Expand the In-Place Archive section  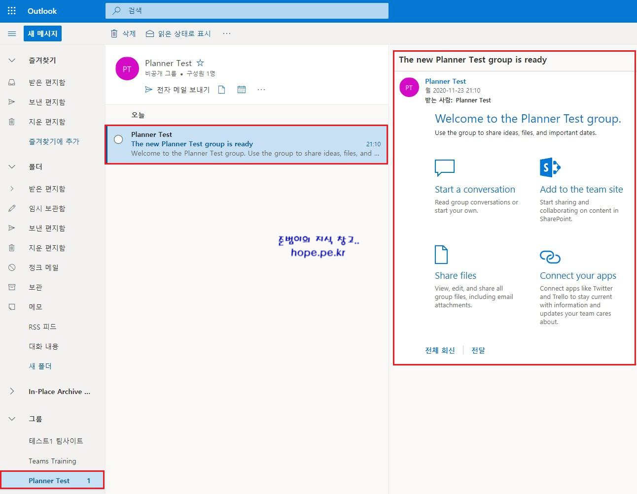pos(12,392)
